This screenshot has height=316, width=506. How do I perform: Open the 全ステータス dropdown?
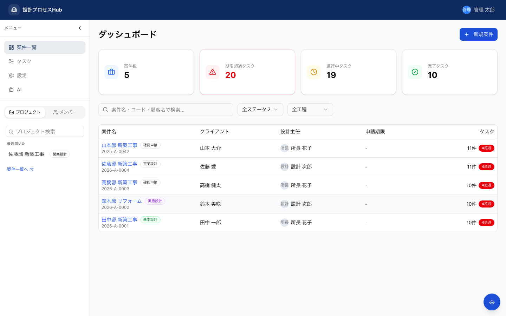click(260, 110)
